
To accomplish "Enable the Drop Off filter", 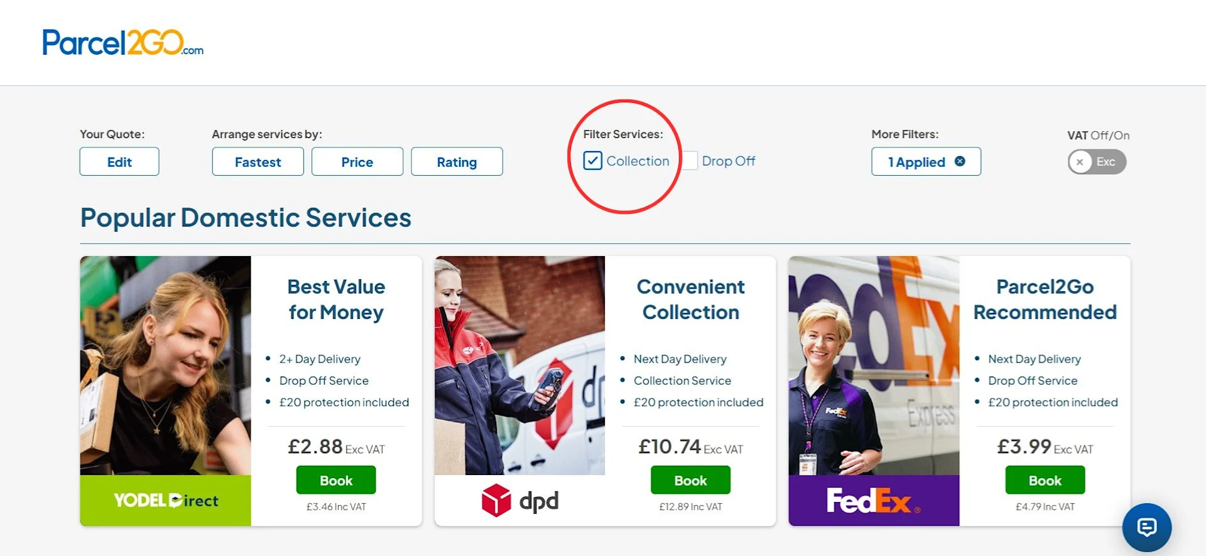I will 690,161.
